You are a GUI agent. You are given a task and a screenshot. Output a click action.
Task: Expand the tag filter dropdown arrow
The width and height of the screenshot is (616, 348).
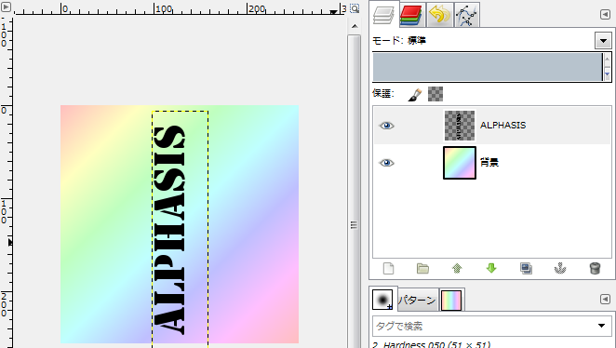(x=601, y=326)
